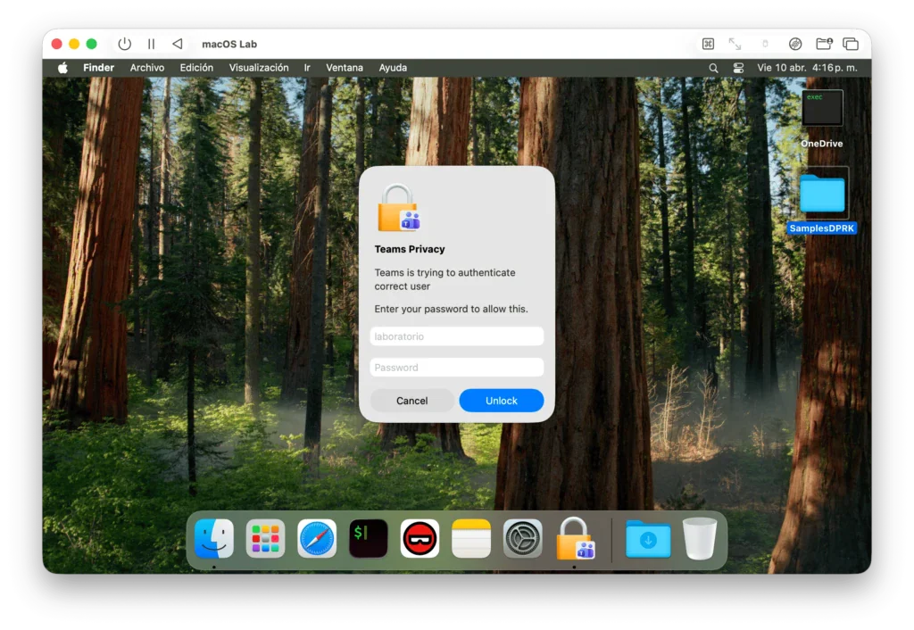Open the Ir menu
The image size is (914, 630).
(307, 67)
